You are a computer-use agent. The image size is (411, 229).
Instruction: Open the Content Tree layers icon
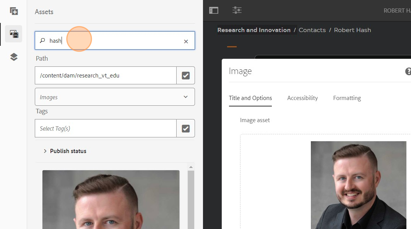tap(14, 57)
